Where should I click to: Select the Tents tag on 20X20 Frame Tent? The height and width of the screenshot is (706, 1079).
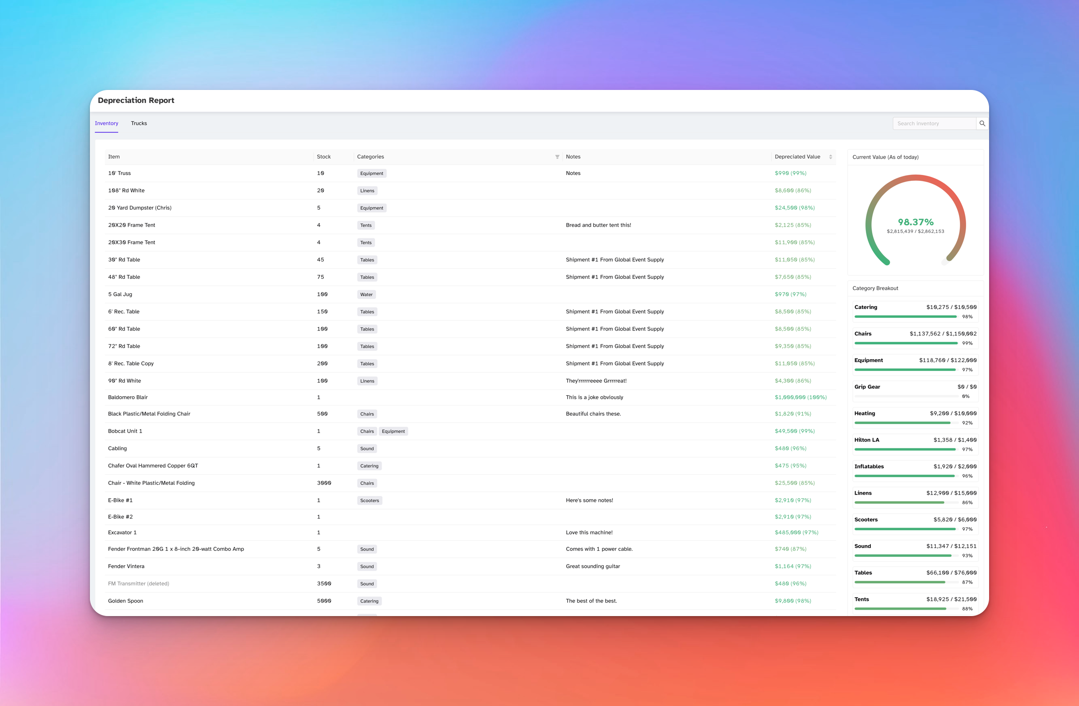coord(366,225)
